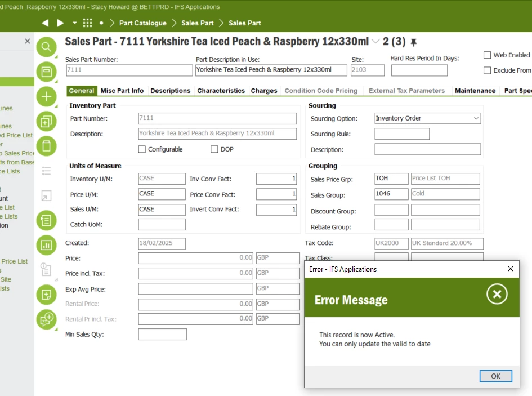This screenshot has width=532, height=396.
Task: Enable the Configurable checkbox
Action: (142, 149)
